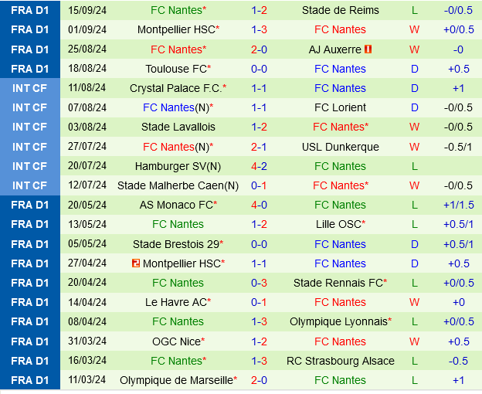Open the Lille OSC team link
Image resolution: width=482 pixels, height=394 pixels.
pyautogui.click(x=338, y=224)
